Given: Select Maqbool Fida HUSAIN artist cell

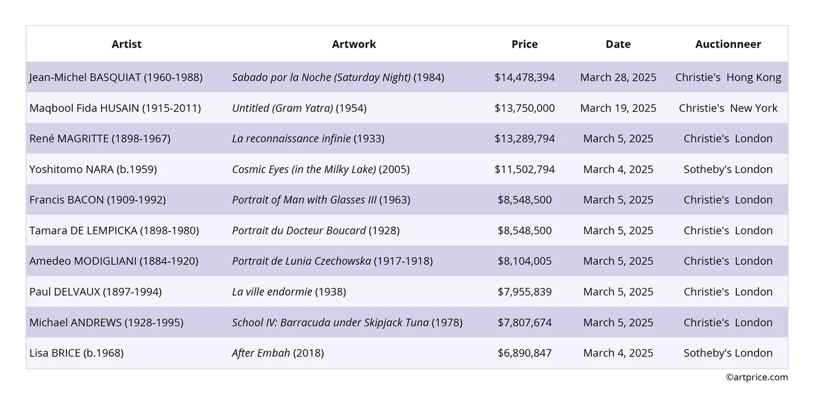Looking at the screenshot, I should [115, 108].
